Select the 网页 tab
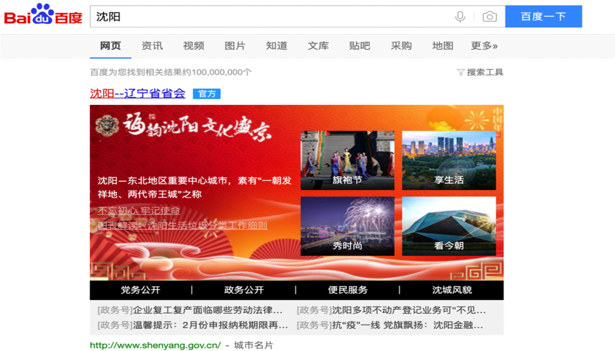The image size is (615, 351). (110, 46)
